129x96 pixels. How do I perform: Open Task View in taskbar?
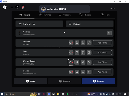pyautogui.click(x=39, y=94)
